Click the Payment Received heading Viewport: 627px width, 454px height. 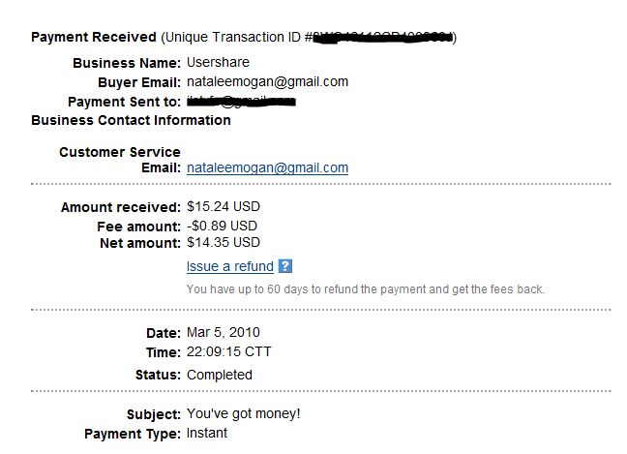point(93,37)
